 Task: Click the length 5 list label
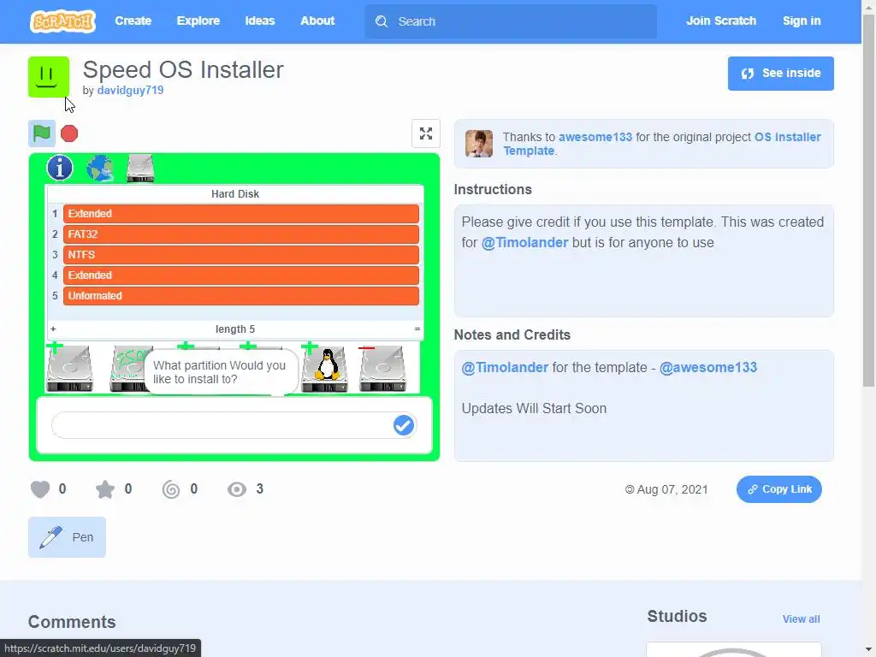pyautogui.click(x=235, y=329)
